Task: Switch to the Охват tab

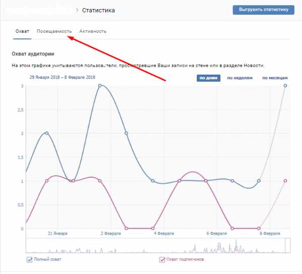Action: click(22, 31)
